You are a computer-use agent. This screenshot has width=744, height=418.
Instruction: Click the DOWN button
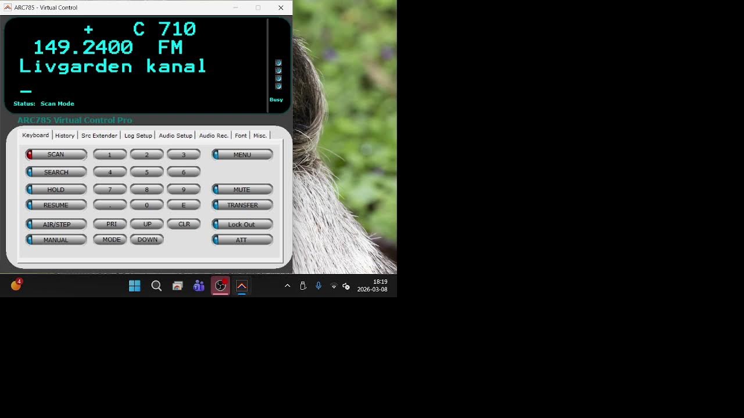[146, 240]
